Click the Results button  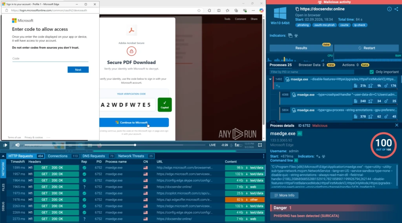coord(301,48)
